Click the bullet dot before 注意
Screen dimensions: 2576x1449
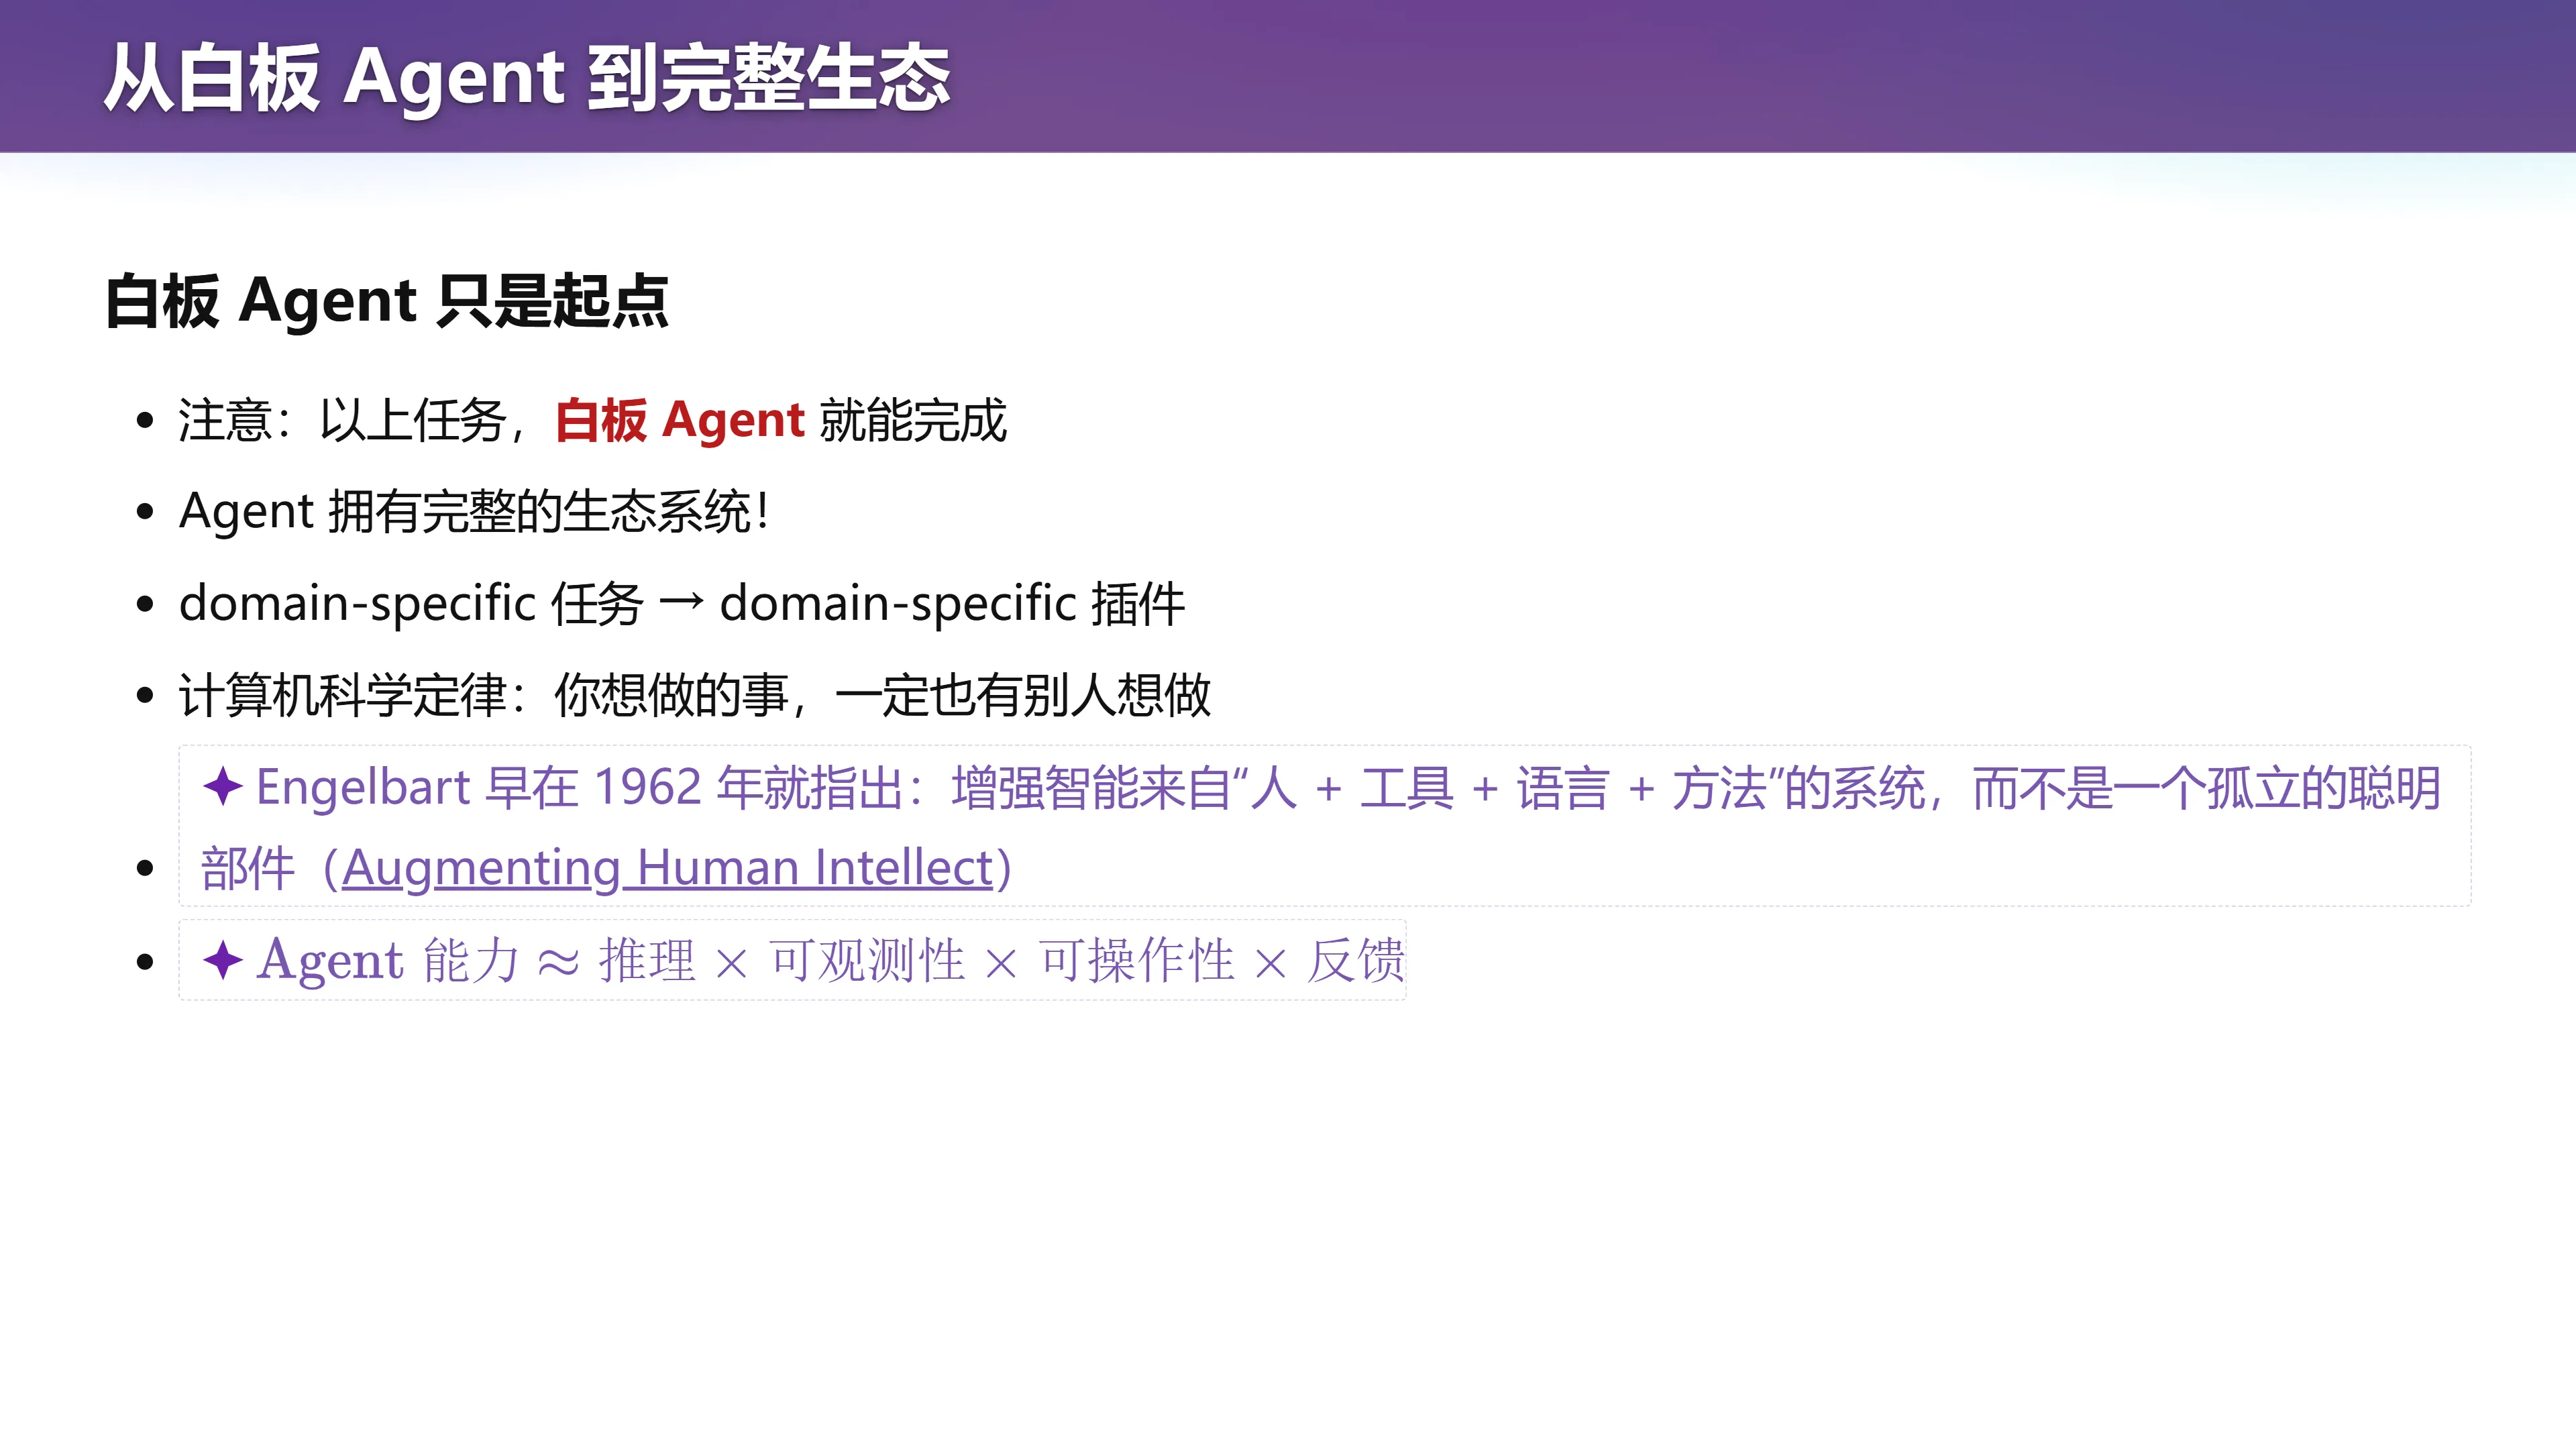[146, 420]
